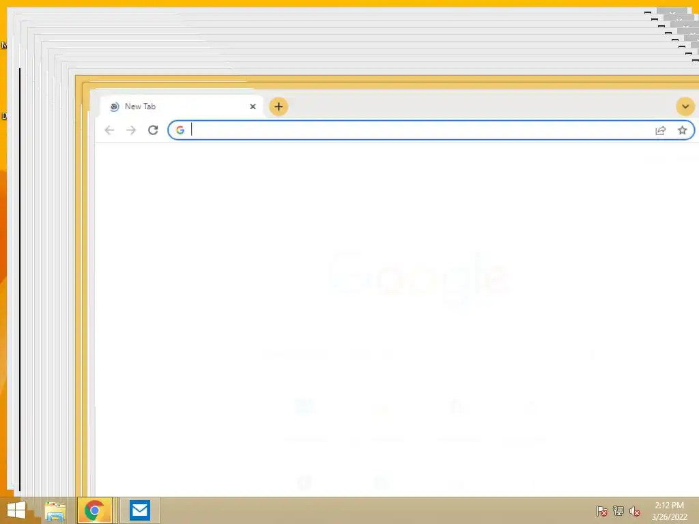Close the New Tab tab

coord(253,106)
